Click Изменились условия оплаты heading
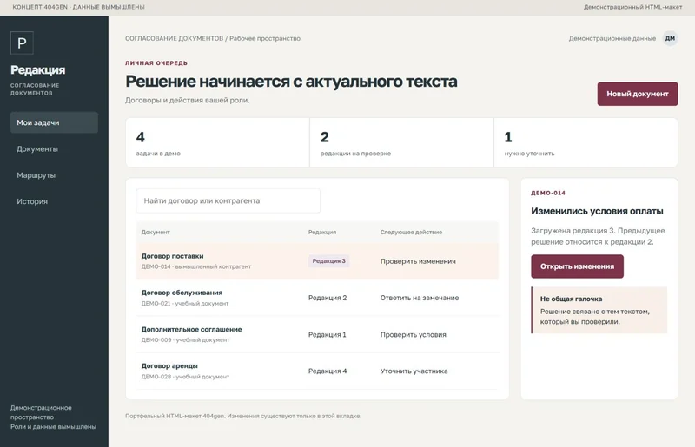695x447 pixels. [597, 211]
